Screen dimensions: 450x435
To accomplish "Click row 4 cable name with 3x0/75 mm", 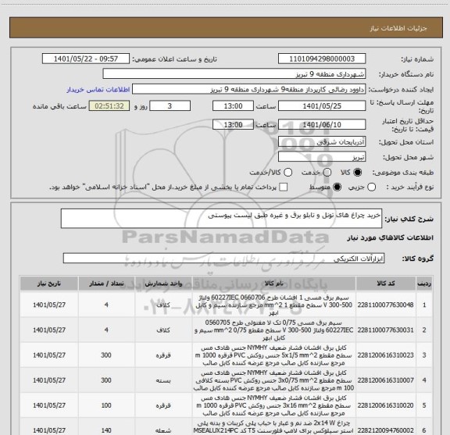I will pyautogui.click(x=274, y=380).
